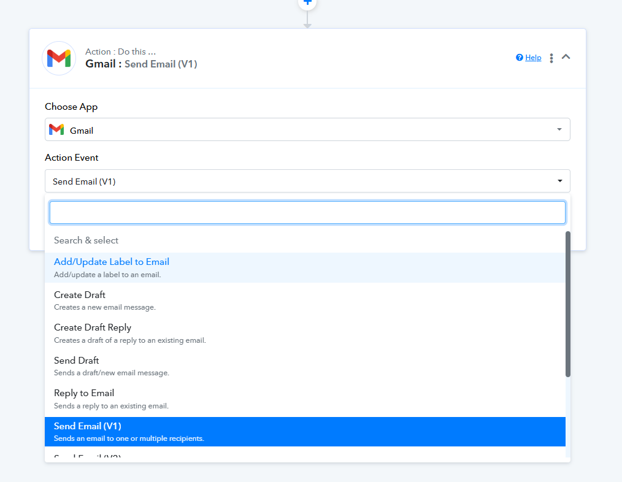Click the large Gmail logo in header
The image size is (622, 482).
[59, 58]
